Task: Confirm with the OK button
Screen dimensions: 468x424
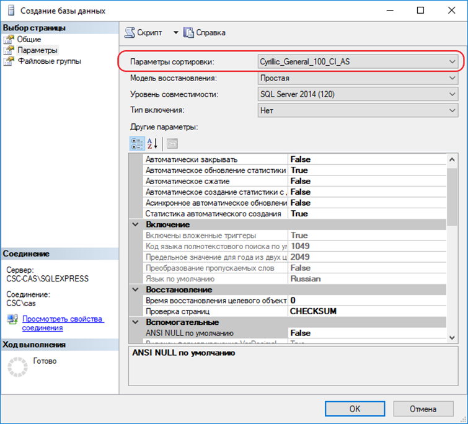Action: (355, 409)
